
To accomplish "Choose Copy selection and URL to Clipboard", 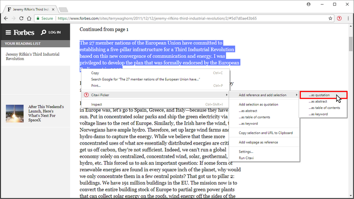I will (x=264, y=133).
